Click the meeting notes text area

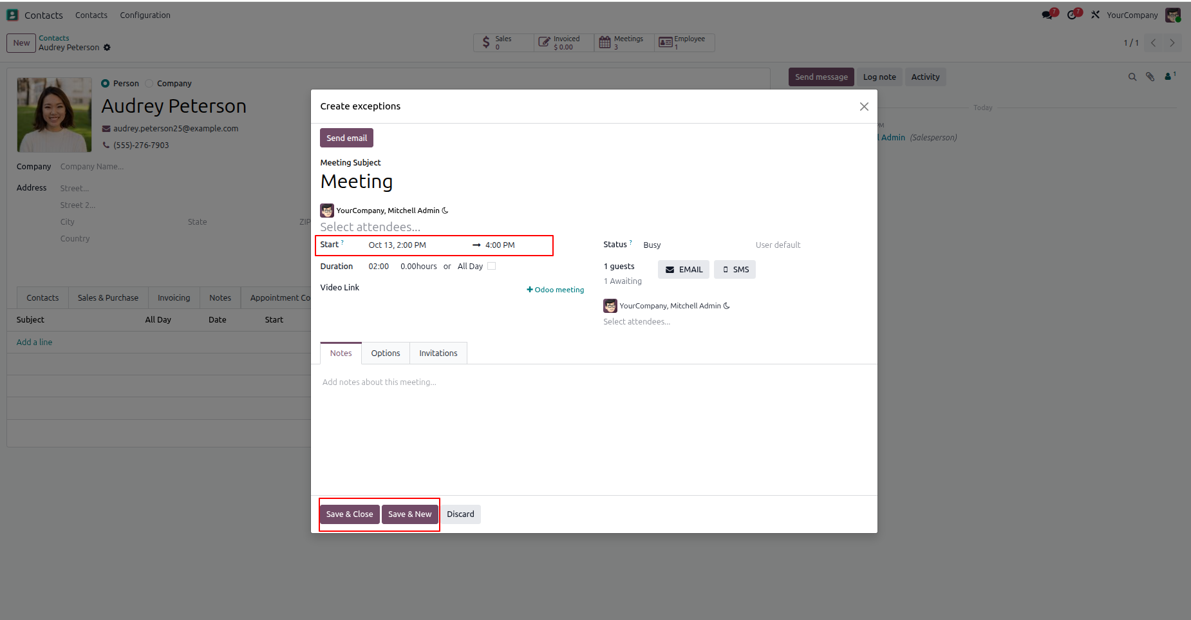pos(594,382)
